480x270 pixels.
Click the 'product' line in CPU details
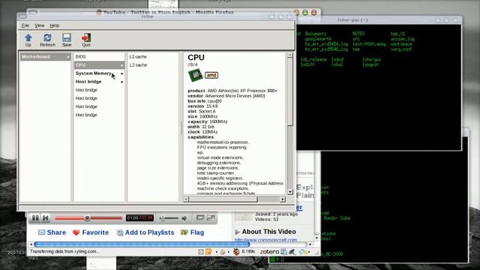[232, 91]
